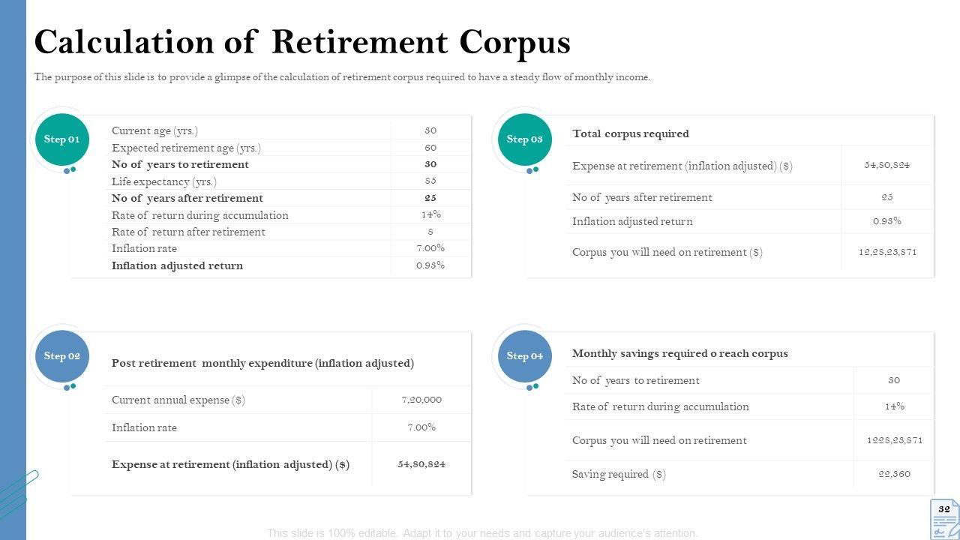The height and width of the screenshot is (540, 960).
Task: Select the Step 04 blue circle
Action: tap(524, 356)
